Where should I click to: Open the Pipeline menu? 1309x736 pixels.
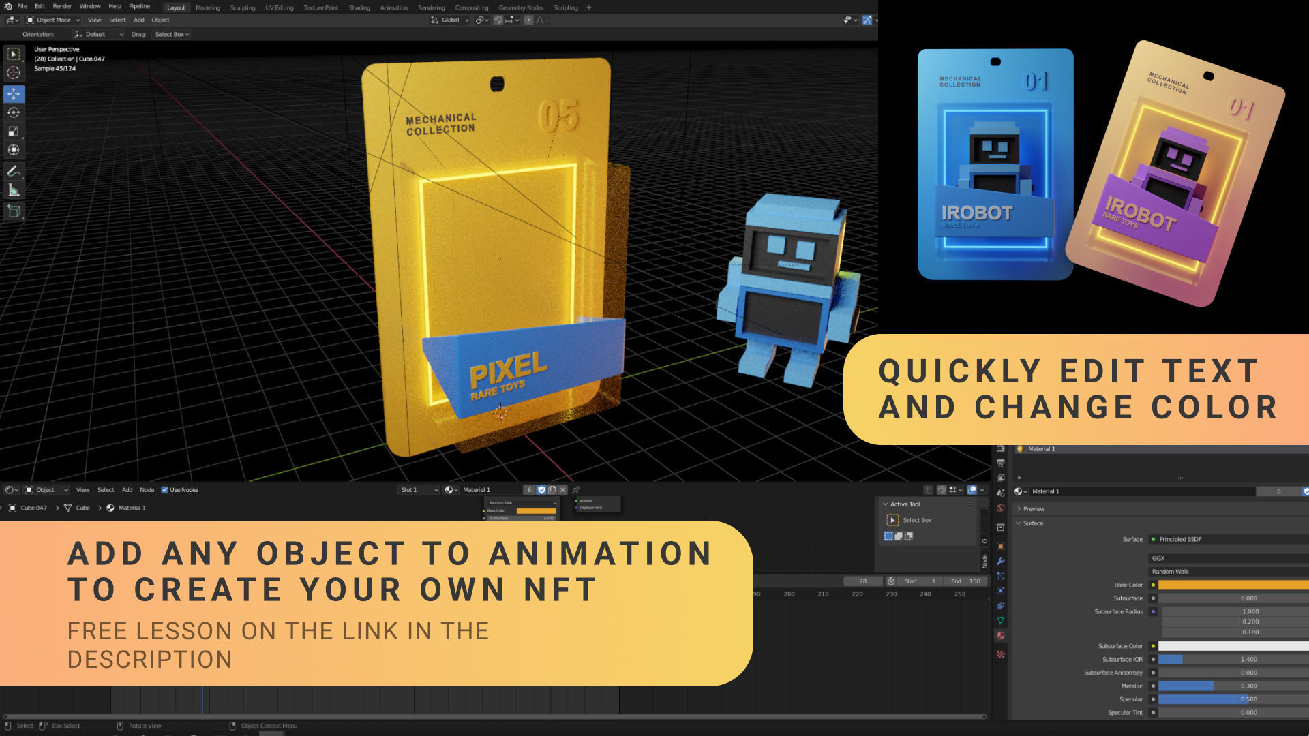[x=139, y=7]
